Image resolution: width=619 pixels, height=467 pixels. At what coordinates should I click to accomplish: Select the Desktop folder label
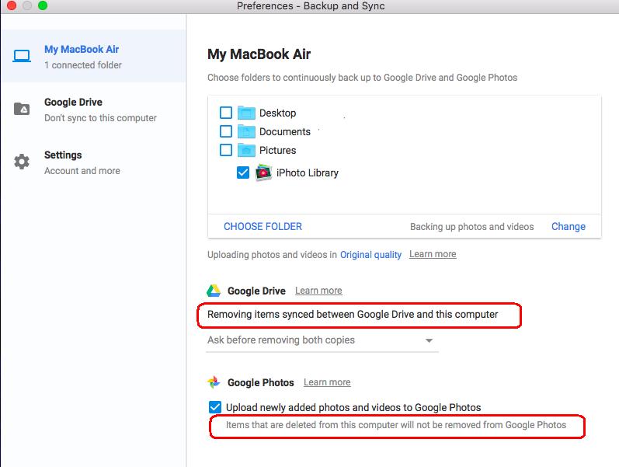pos(277,113)
